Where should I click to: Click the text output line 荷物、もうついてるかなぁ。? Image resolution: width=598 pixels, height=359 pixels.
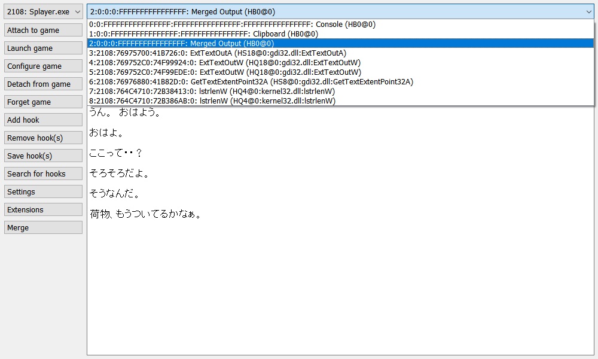tap(145, 214)
